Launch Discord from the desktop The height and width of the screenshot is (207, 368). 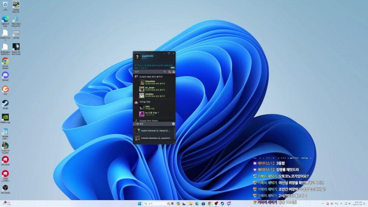tap(5, 75)
